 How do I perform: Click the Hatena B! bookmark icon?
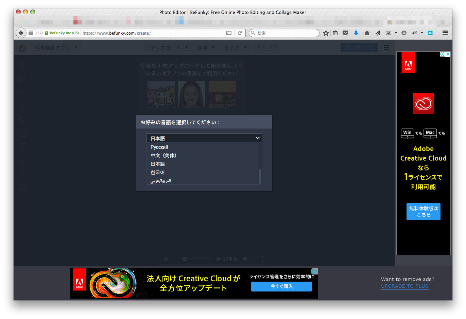click(x=430, y=33)
